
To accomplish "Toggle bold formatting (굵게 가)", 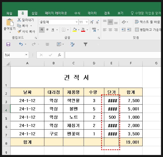I will tap(42, 30).
